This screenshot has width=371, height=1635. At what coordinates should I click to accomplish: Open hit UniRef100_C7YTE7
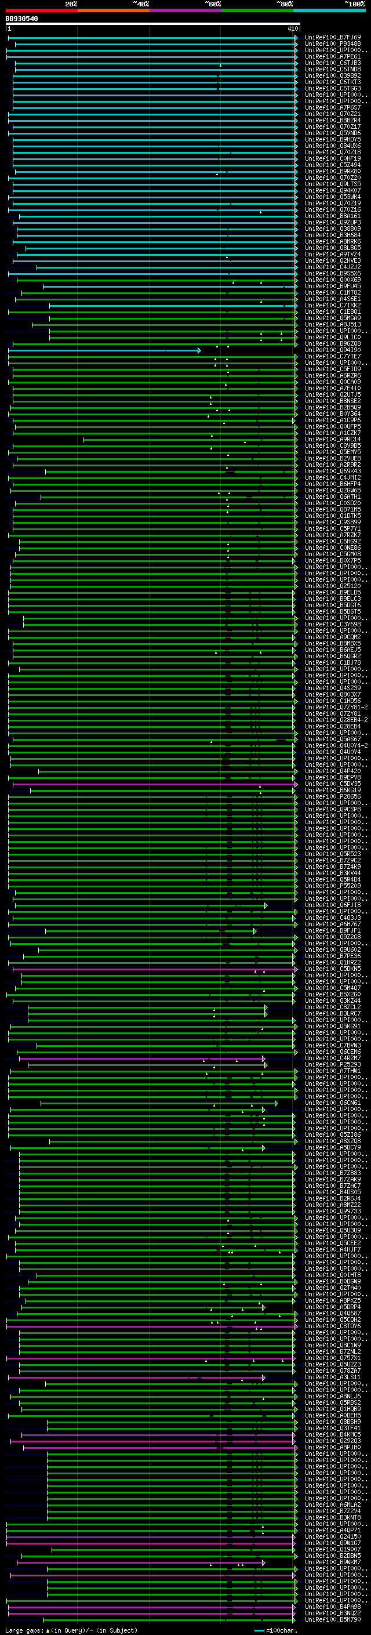click(x=332, y=356)
